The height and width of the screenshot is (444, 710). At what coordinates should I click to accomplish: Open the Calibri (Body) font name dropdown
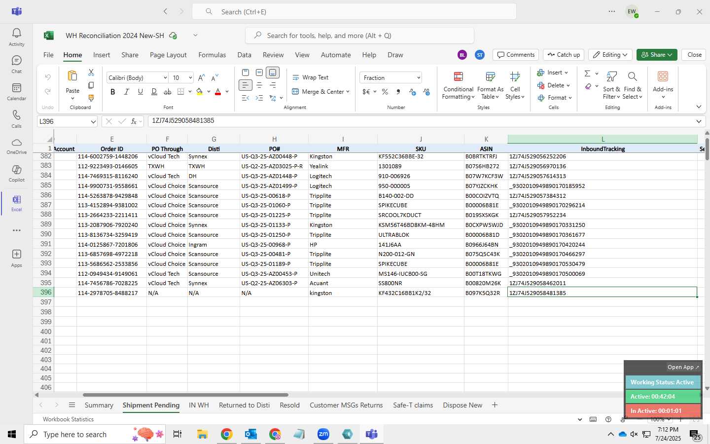tap(165, 78)
